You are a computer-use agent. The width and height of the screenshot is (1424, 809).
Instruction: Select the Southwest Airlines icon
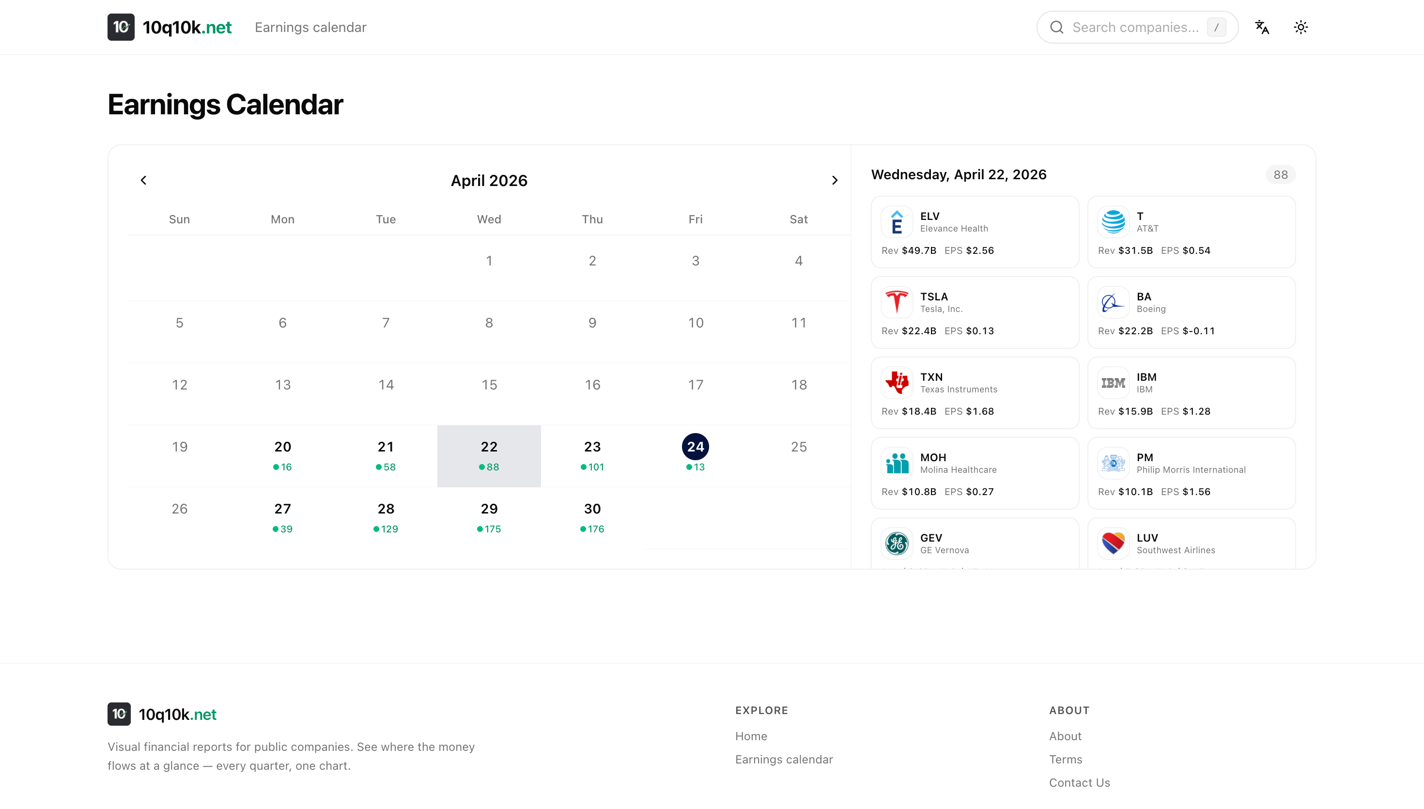pyautogui.click(x=1113, y=543)
